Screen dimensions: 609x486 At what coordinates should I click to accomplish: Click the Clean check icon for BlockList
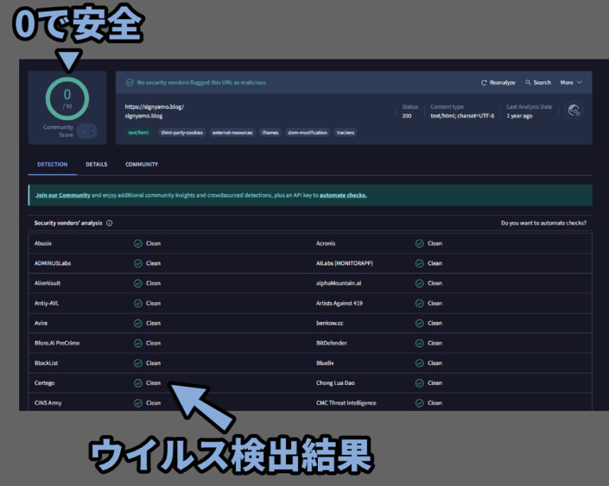138,363
